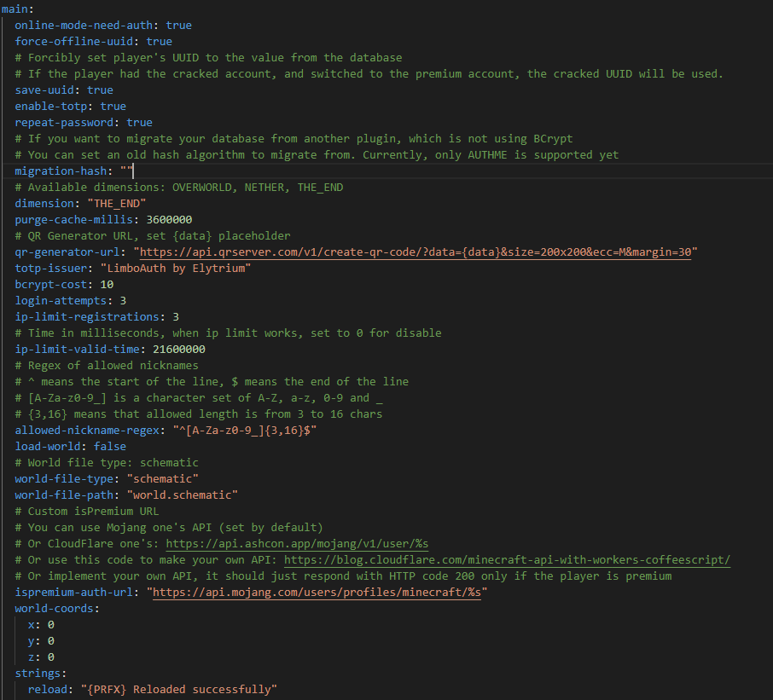Click the "THE_END" dimension value
Screen dimensions: 773x700
pos(119,203)
